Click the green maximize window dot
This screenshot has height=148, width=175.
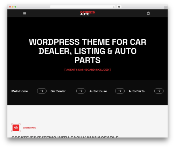pos(15,7)
